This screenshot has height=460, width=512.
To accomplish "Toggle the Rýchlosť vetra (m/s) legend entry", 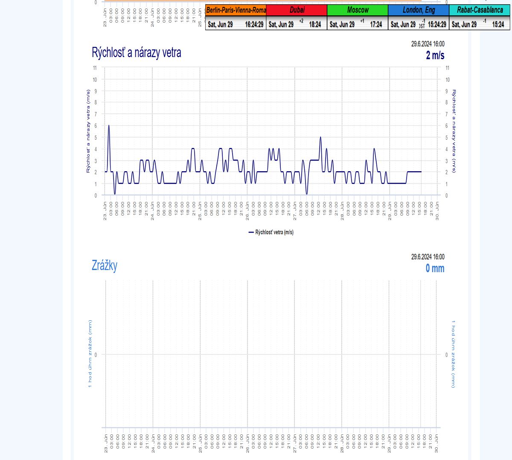I will (271, 232).
